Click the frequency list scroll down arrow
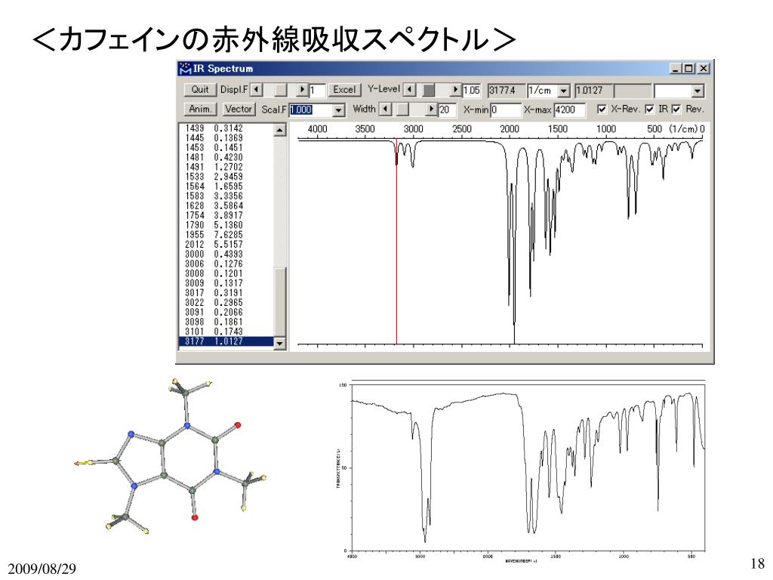 click(x=279, y=344)
